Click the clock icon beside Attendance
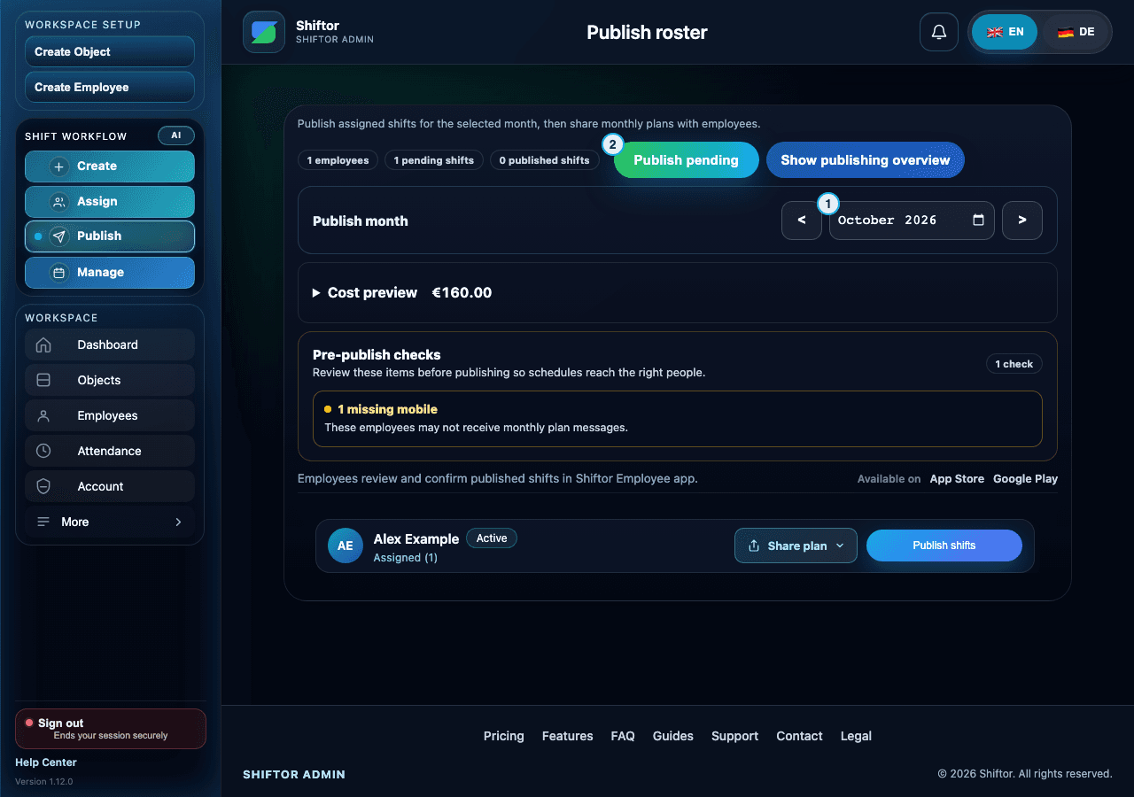 [x=43, y=451]
